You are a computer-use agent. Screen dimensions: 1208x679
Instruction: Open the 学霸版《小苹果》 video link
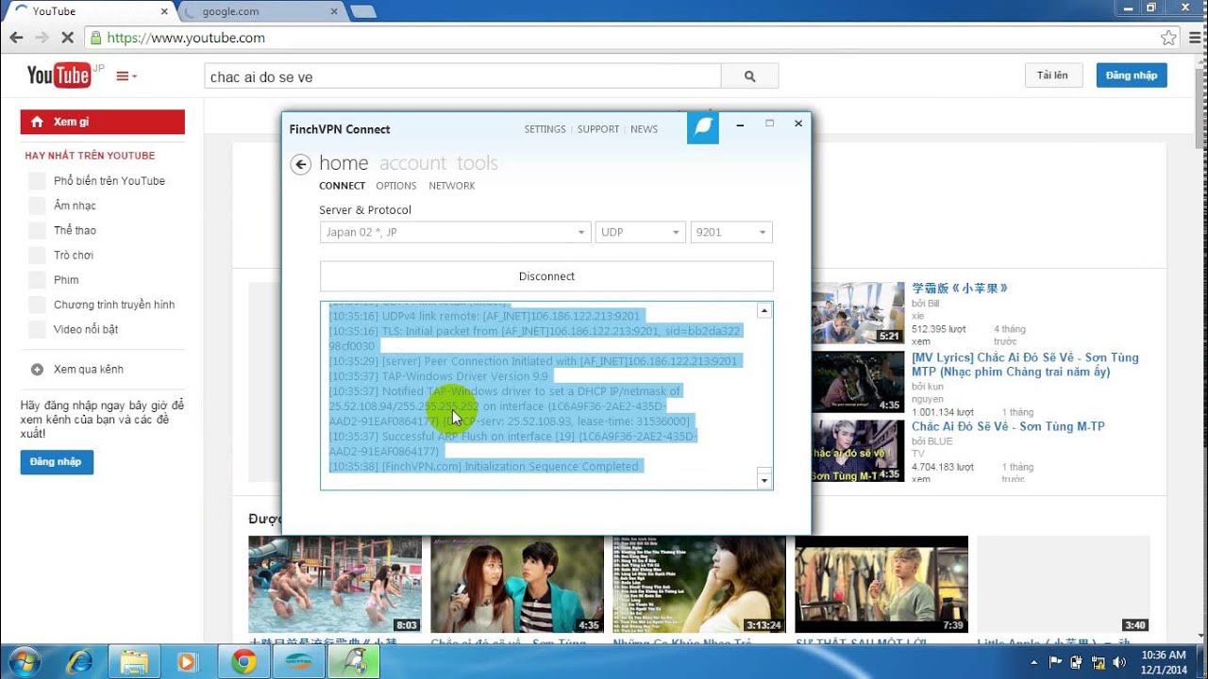(960, 288)
